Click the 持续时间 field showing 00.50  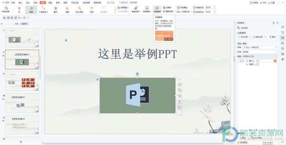209,8
